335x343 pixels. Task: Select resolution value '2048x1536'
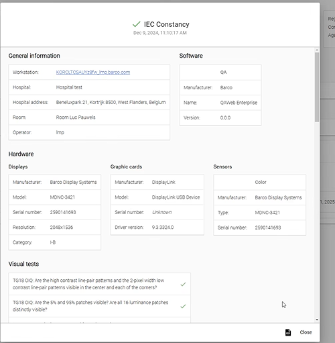coord(62,228)
